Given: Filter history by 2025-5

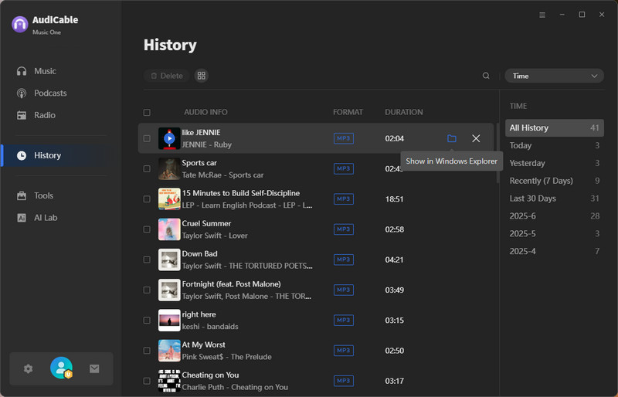Looking at the screenshot, I should click(554, 234).
